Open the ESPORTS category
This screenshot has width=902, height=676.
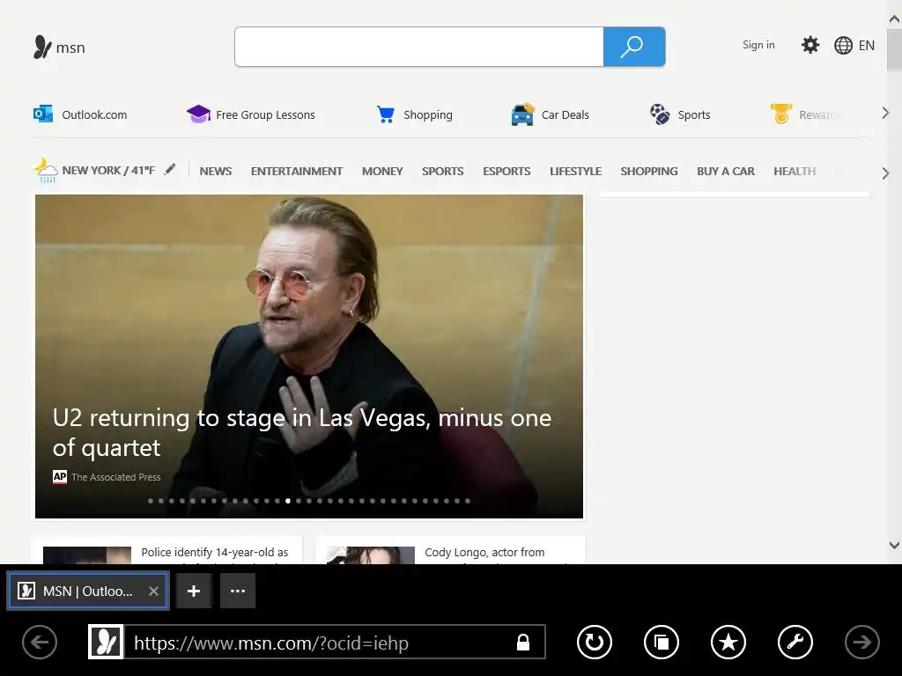tap(506, 172)
